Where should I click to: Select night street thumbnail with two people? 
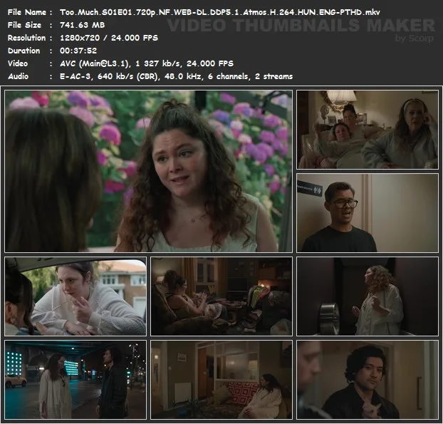[75, 380]
